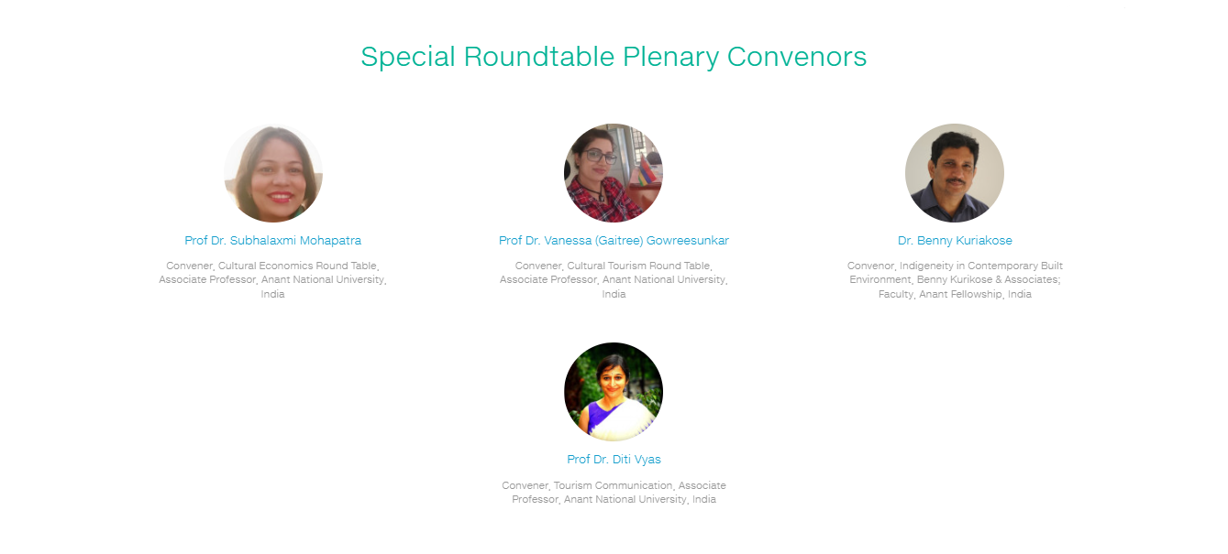
Task: Select Dr. Benny Kuriakose's profile picture
Action: tap(955, 173)
